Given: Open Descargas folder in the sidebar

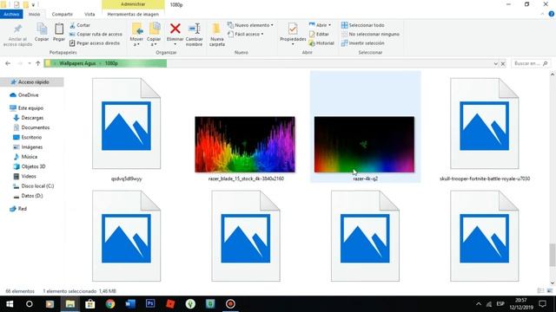Looking at the screenshot, I should point(29,118).
